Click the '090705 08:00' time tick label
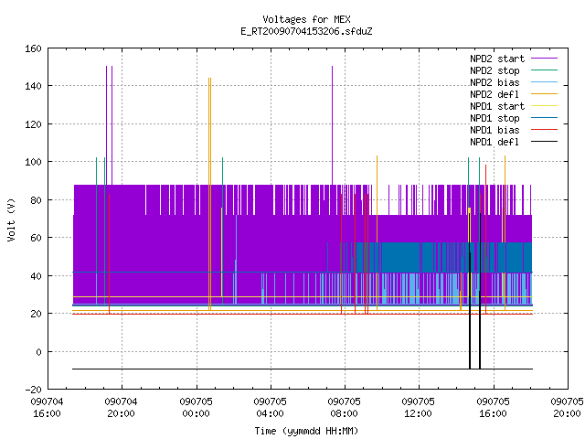Image resolution: width=585 pixels, height=439 pixels. pos(345,408)
